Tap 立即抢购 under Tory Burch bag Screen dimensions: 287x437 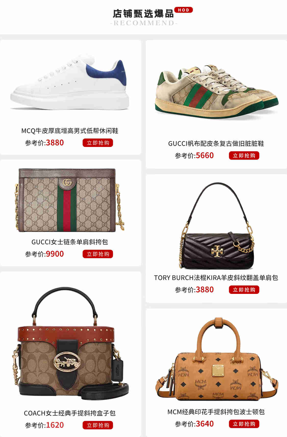coord(244,290)
